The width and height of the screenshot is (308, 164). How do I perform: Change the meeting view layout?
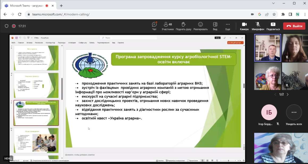click(215, 26)
